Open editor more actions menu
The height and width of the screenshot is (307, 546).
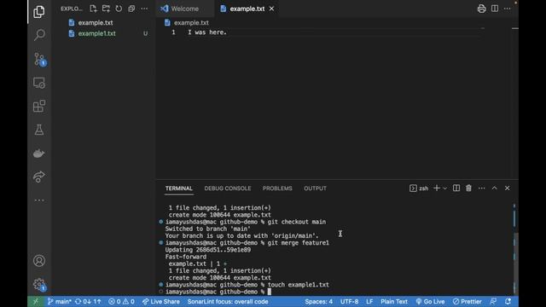pyautogui.click(x=507, y=9)
